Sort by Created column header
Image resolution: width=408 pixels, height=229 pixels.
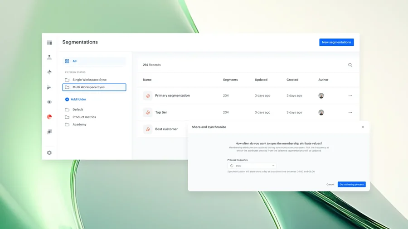point(292,80)
